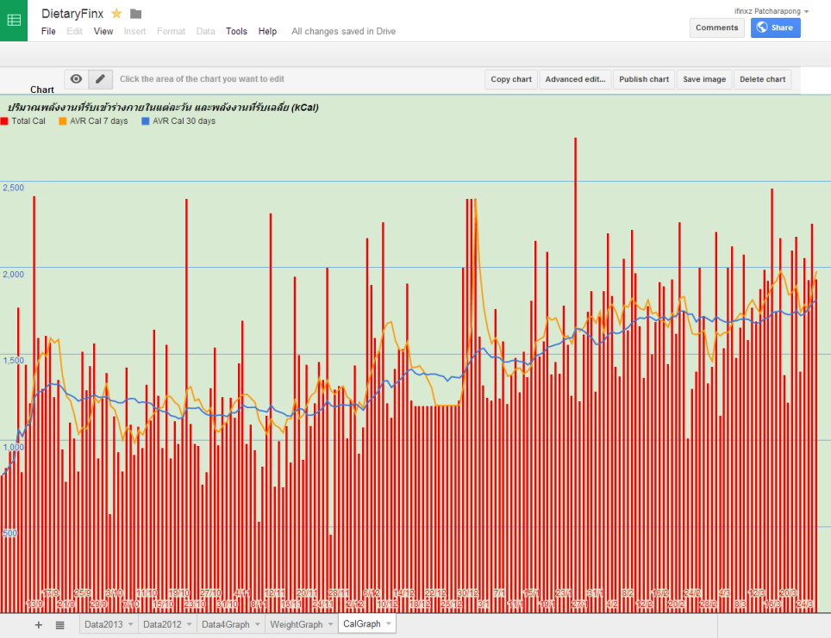The image size is (831, 638).
Task: Click Advanced edit button
Action: 575,79
